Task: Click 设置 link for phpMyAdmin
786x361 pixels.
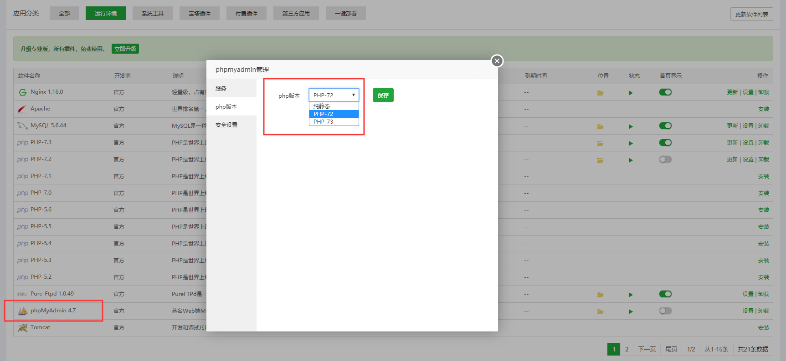Action: coord(748,311)
